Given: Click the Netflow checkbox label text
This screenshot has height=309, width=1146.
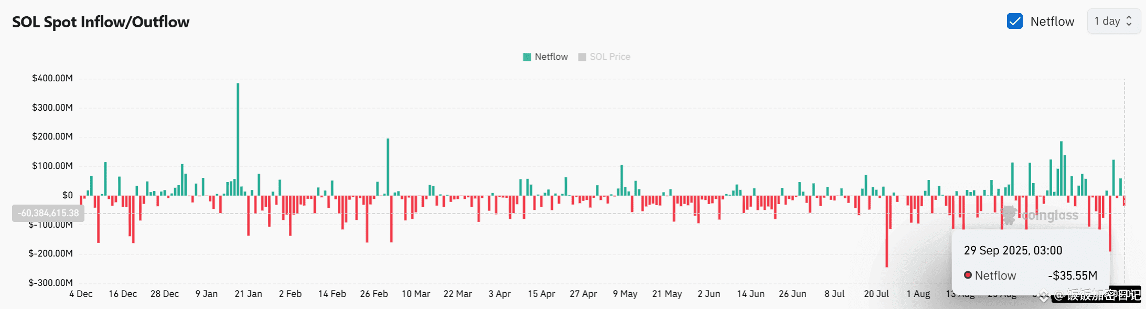Looking at the screenshot, I should [1052, 22].
